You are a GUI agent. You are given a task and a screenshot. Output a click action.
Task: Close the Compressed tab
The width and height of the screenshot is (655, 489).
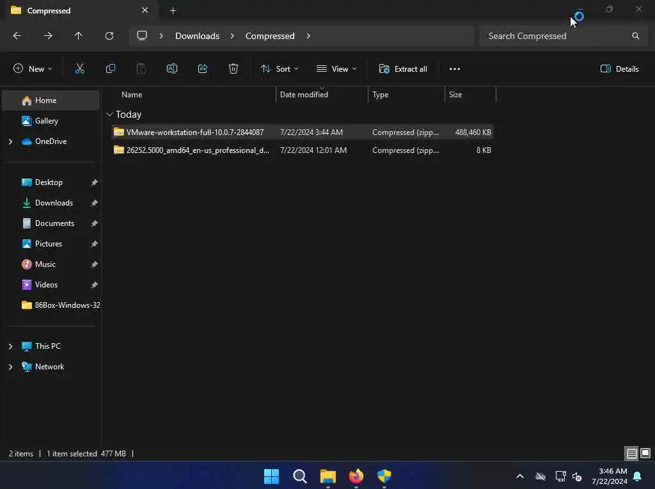145,10
